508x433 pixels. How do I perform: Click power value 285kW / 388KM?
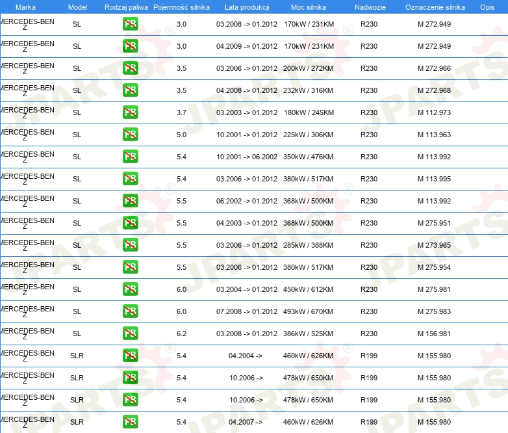pos(308,245)
